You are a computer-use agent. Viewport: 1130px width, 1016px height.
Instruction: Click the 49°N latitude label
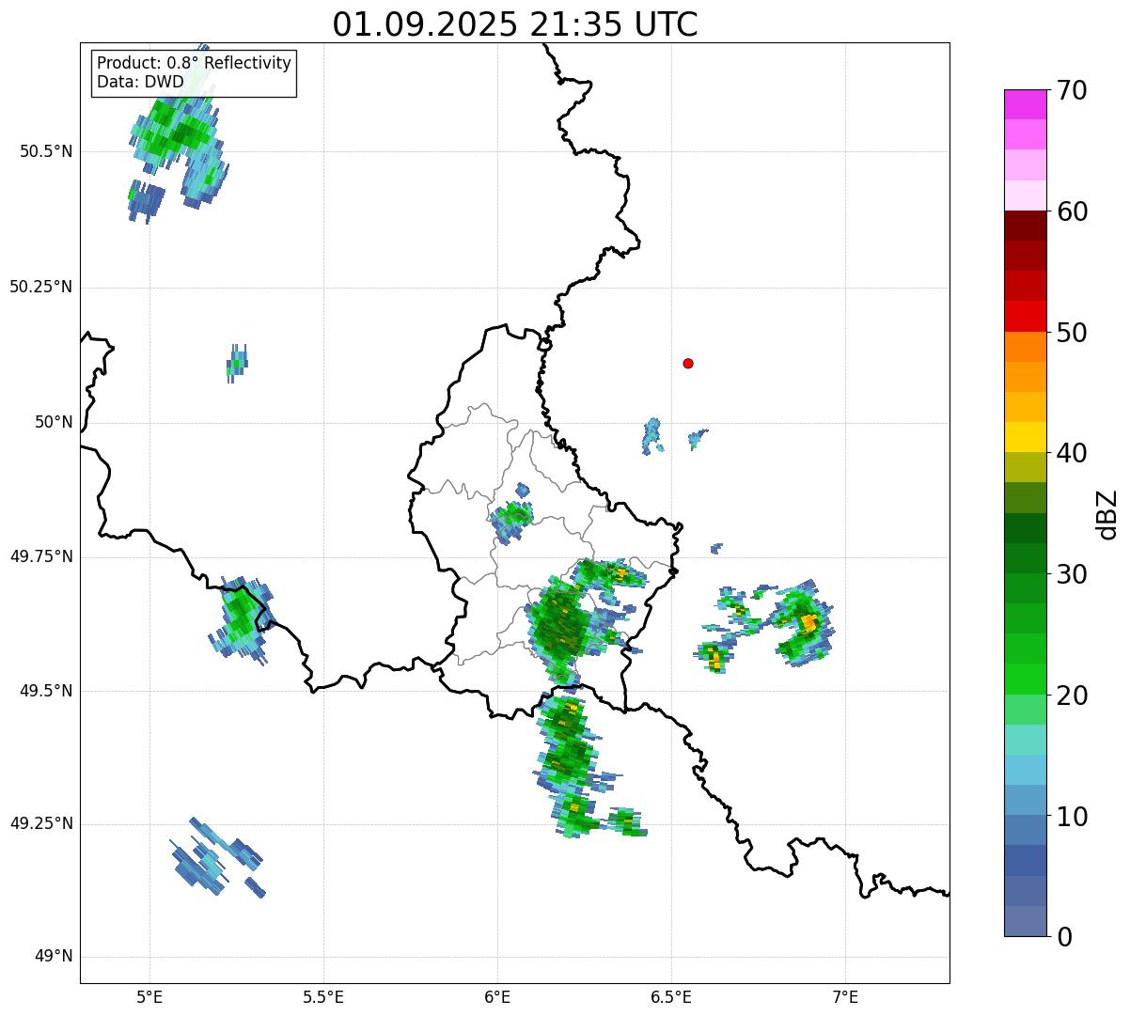[54, 957]
